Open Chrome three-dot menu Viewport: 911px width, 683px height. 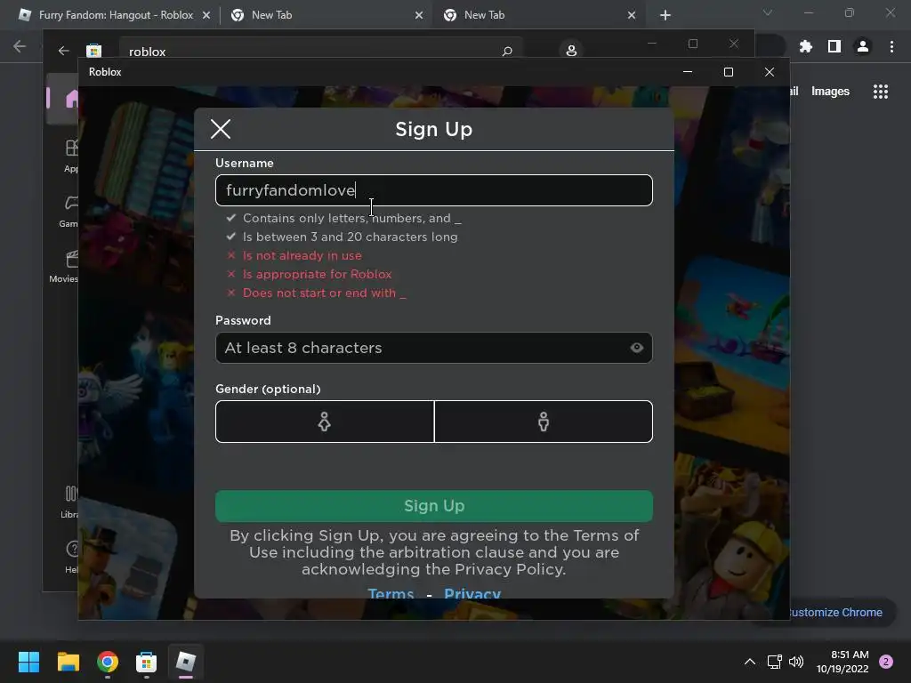point(891,46)
